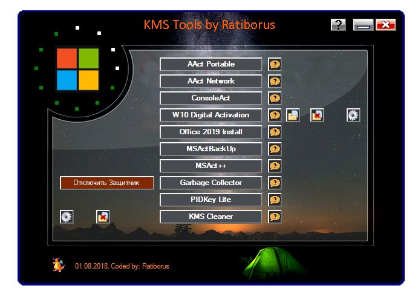418x297 pixels.
Task: Close the KMS Tools window
Action: coord(386,25)
